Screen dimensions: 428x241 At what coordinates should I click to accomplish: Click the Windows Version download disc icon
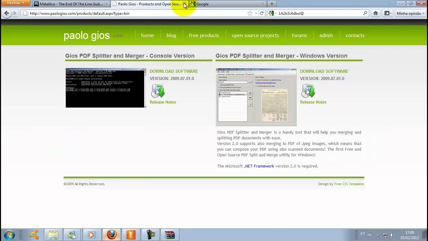point(308,91)
